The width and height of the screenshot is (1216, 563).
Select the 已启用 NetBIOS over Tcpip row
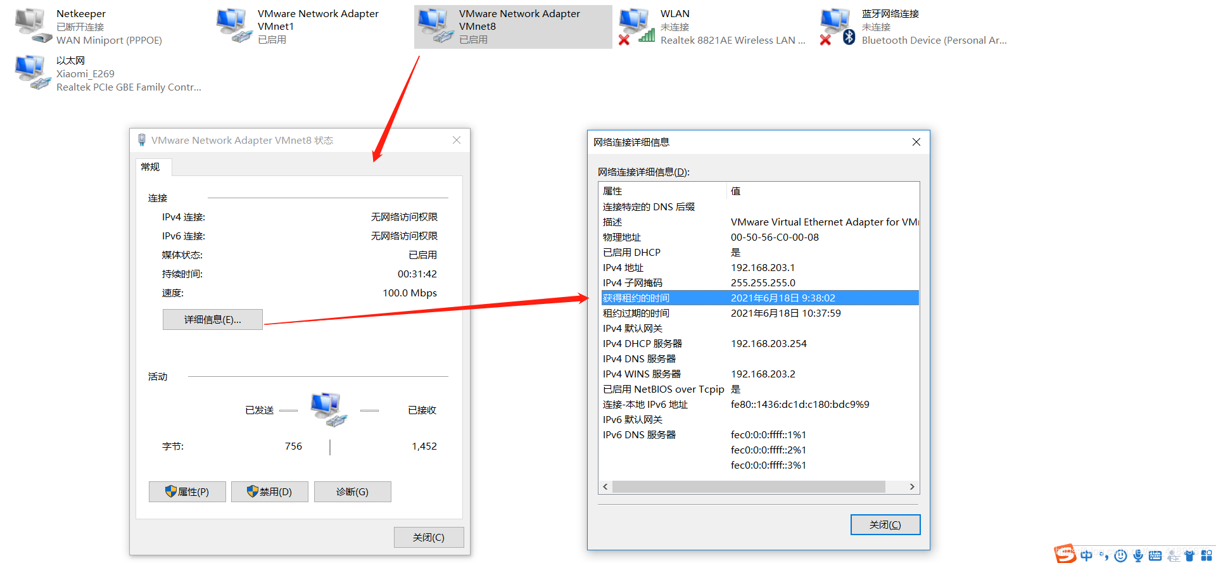click(x=759, y=389)
